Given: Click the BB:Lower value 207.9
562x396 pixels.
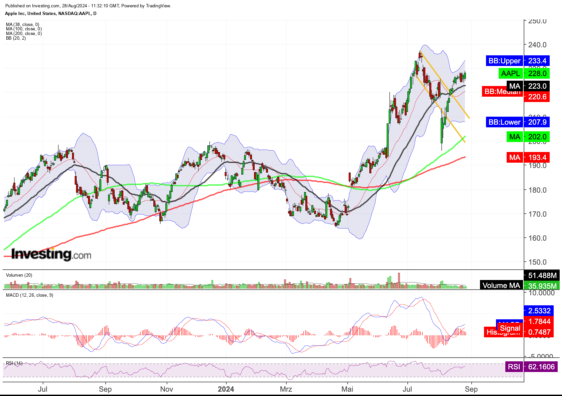Looking at the screenshot, I should pos(537,122).
